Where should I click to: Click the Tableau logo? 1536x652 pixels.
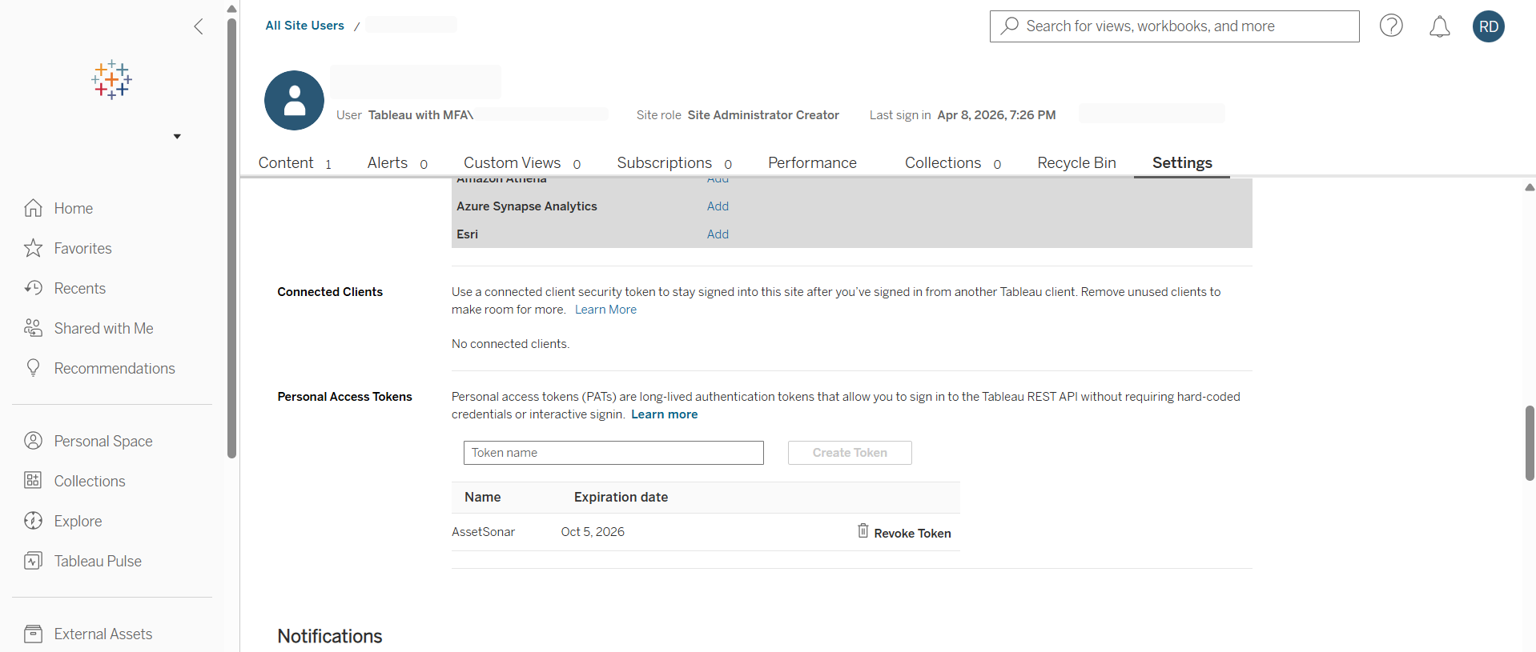coord(112,80)
